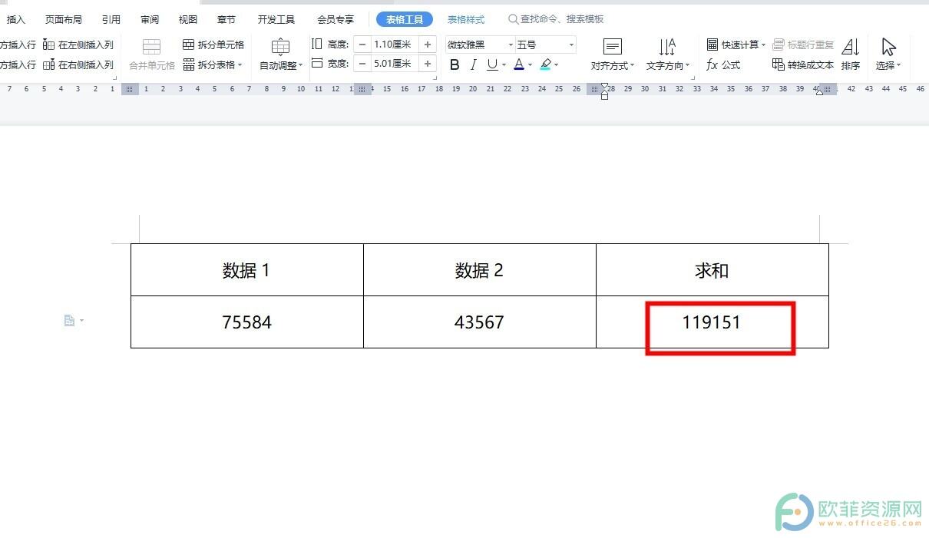Image resolution: width=929 pixels, height=538 pixels.
Task: Open the Quick Calculate (快速计算) dropdown
Action: point(736,45)
